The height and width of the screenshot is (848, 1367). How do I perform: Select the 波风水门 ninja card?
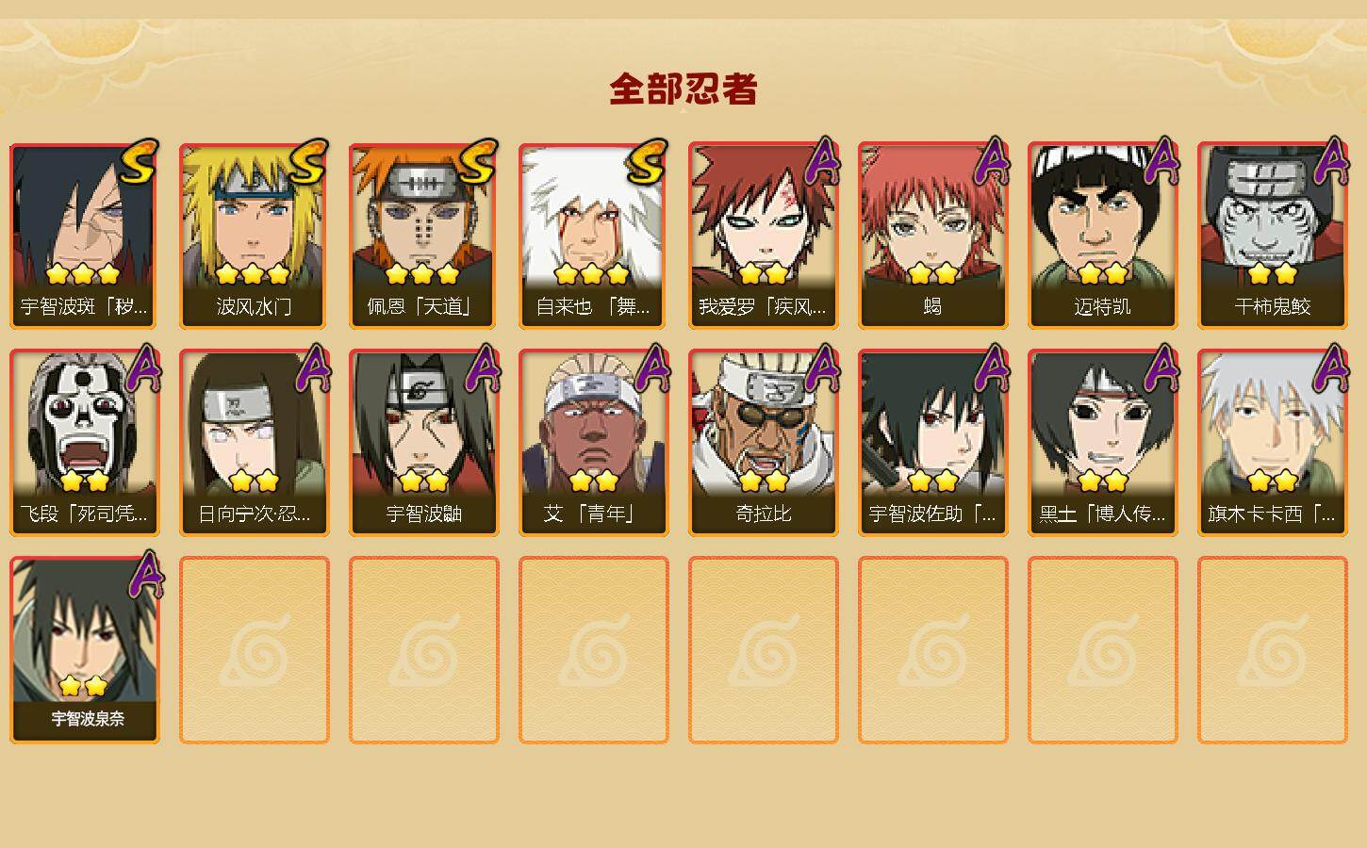tap(255, 236)
